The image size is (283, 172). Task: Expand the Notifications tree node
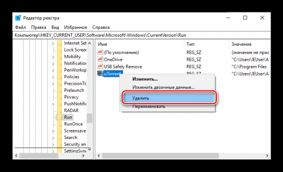[53, 64]
